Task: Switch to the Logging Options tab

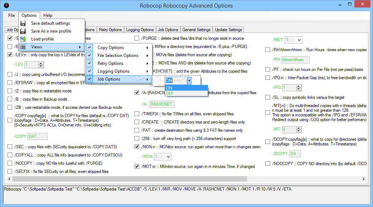Action: point(140,30)
